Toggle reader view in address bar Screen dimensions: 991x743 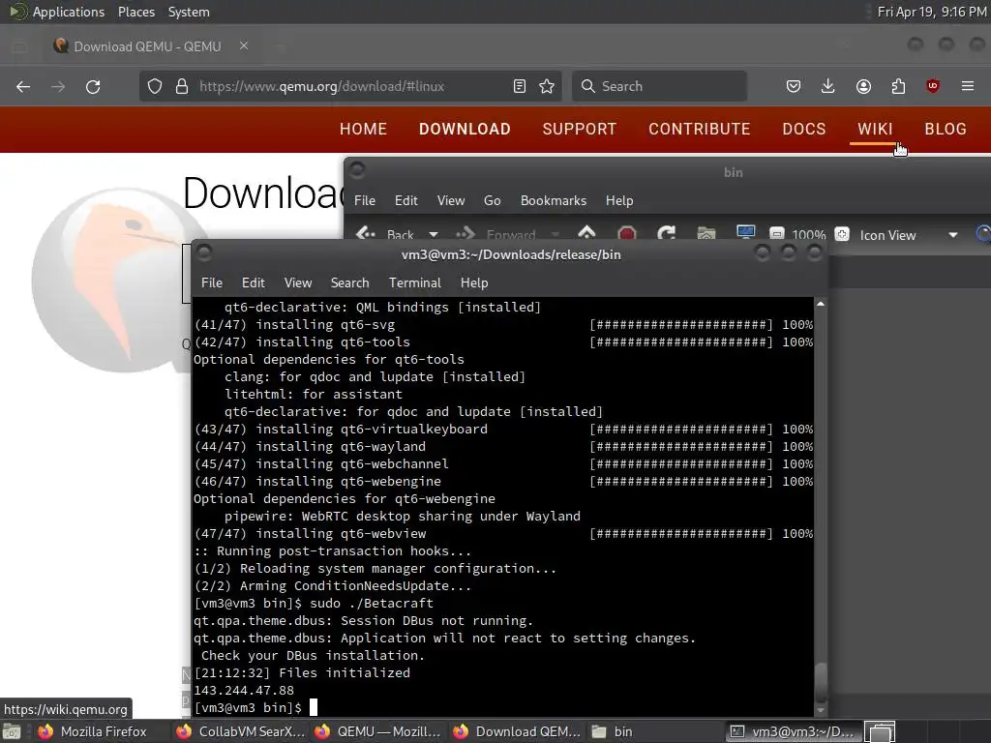pyautogui.click(x=520, y=86)
